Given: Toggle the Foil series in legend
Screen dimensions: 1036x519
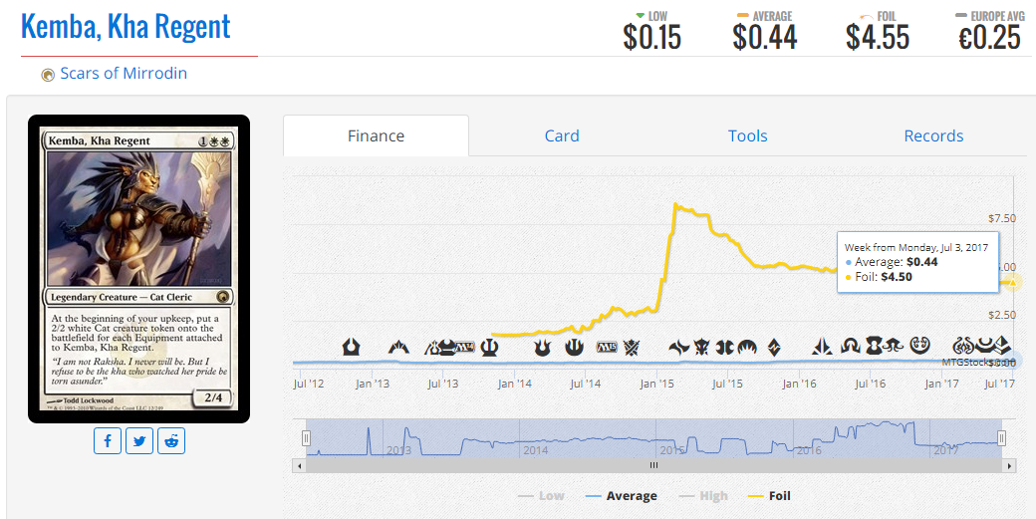Looking at the screenshot, I should pos(769,496).
